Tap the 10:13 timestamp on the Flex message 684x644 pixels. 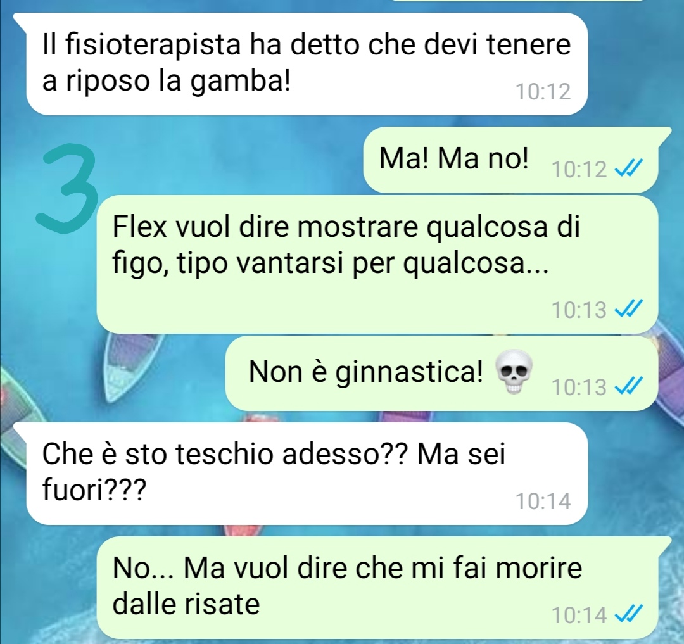coord(579,310)
